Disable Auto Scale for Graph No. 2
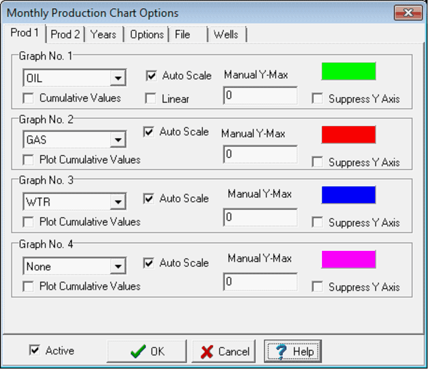 (x=149, y=132)
